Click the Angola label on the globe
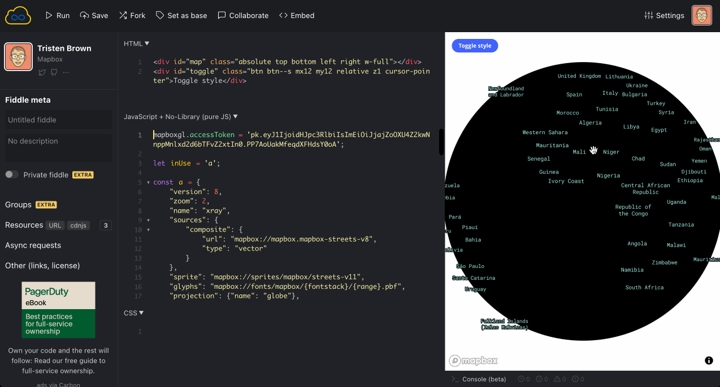 click(x=637, y=244)
